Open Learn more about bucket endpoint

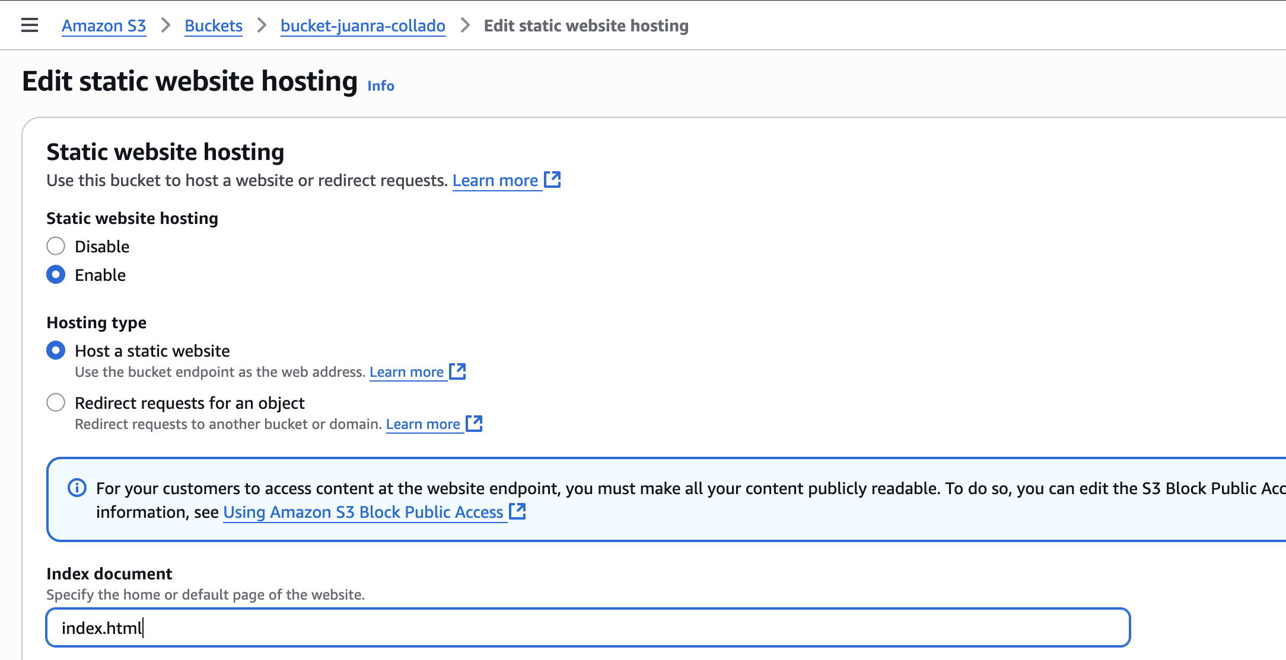406,372
